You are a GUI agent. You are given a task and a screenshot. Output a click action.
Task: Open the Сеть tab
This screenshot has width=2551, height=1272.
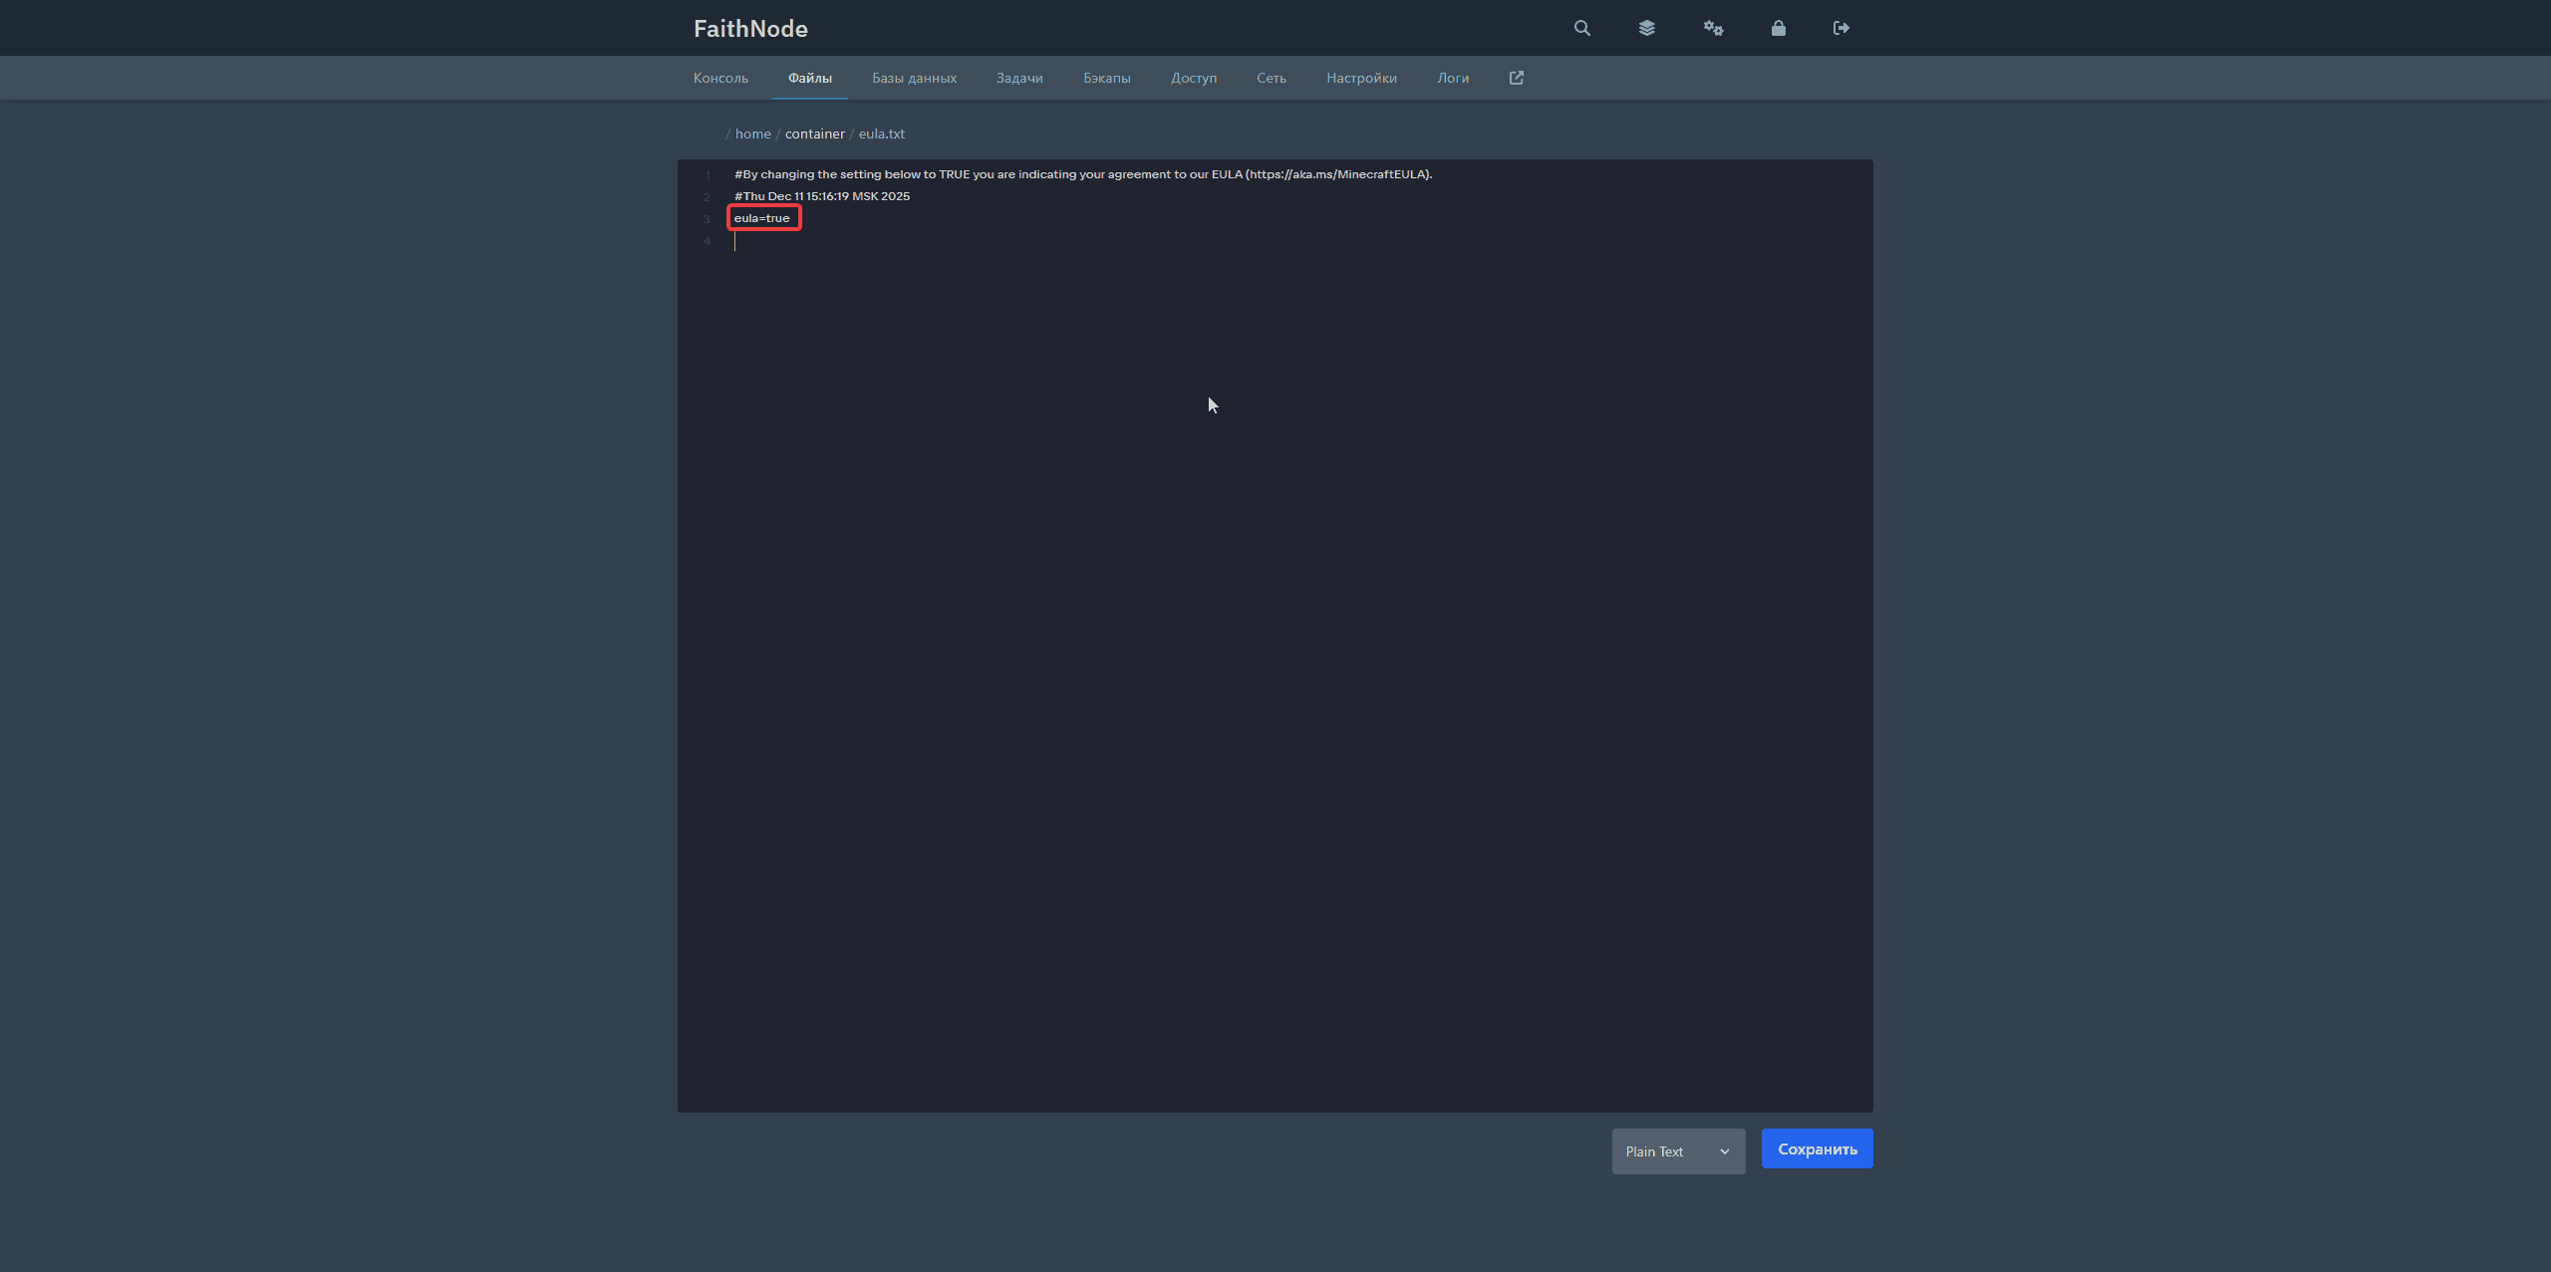(1271, 78)
